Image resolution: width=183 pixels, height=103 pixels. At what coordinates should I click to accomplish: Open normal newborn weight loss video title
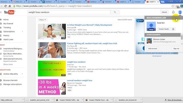coord(79,80)
